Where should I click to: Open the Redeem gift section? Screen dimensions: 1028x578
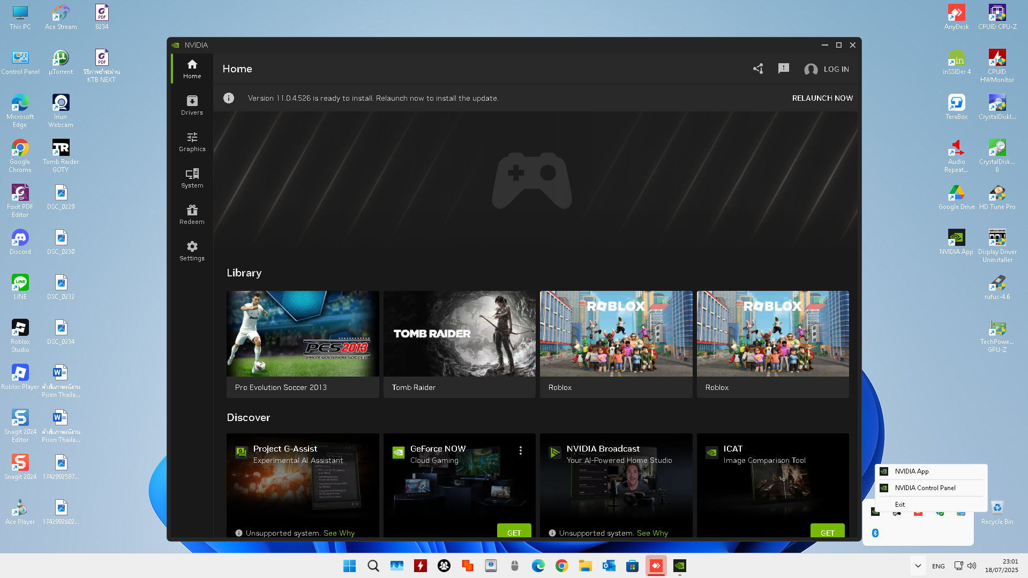192,214
